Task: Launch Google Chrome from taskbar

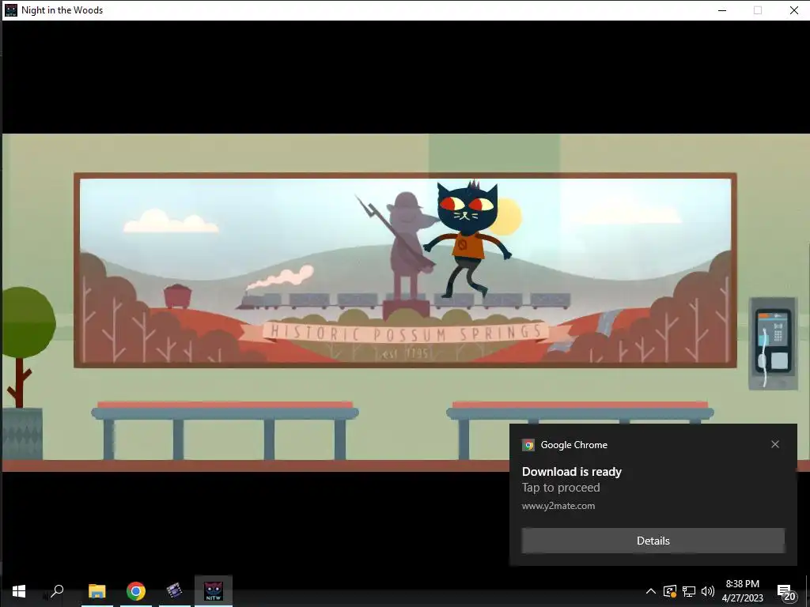Action: pos(136,591)
